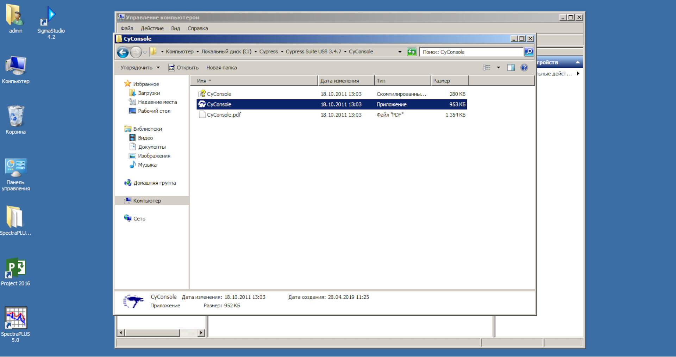Viewport: 676px width, 357px height.
Task: Click the Файл "PDF" type cell
Action: 390,115
